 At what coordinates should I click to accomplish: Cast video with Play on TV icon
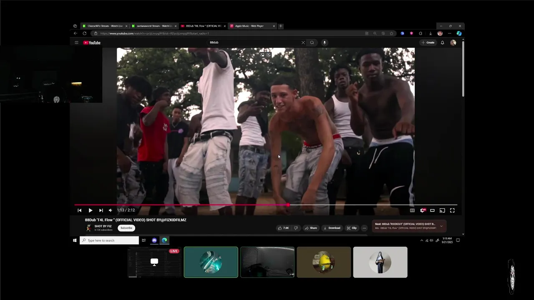442,210
